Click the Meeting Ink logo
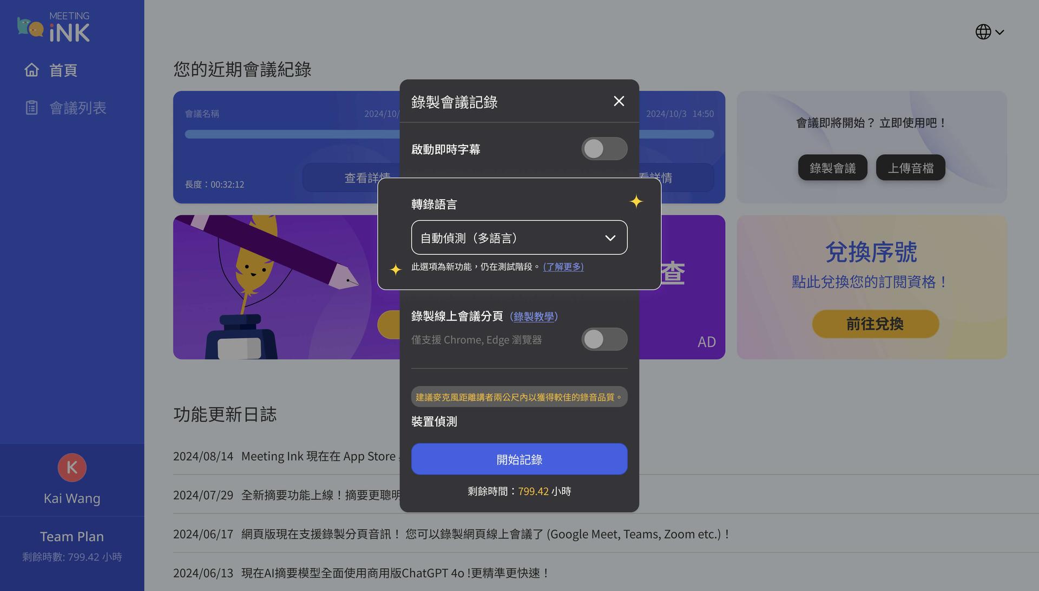This screenshot has height=591, width=1039. [54, 27]
